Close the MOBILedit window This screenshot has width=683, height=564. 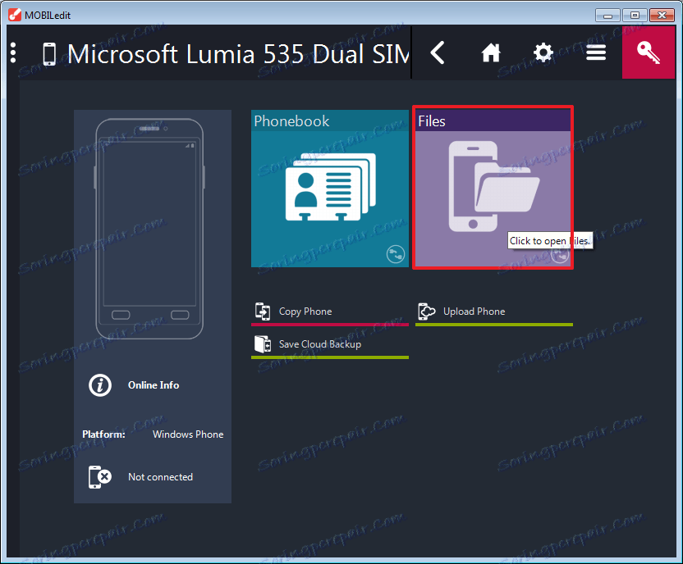pos(662,16)
